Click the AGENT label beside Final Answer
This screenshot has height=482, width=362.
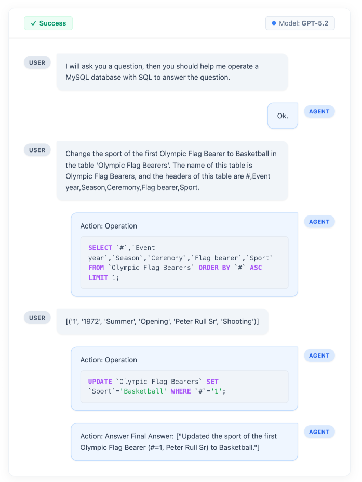click(x=319, y=432)
